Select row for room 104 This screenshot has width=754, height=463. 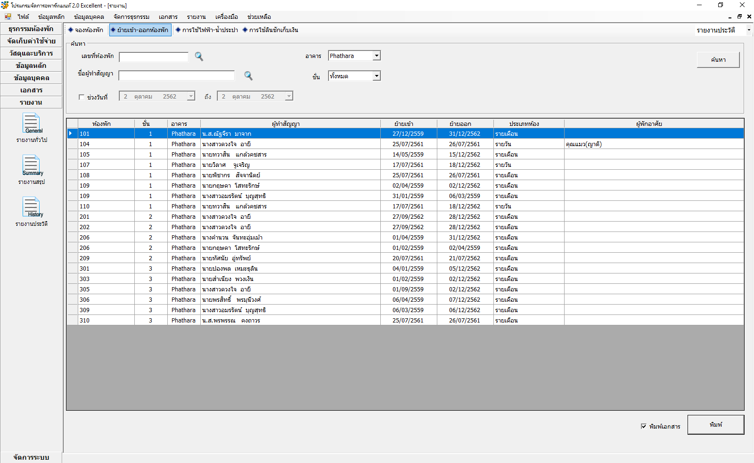[x=405, y=144]
